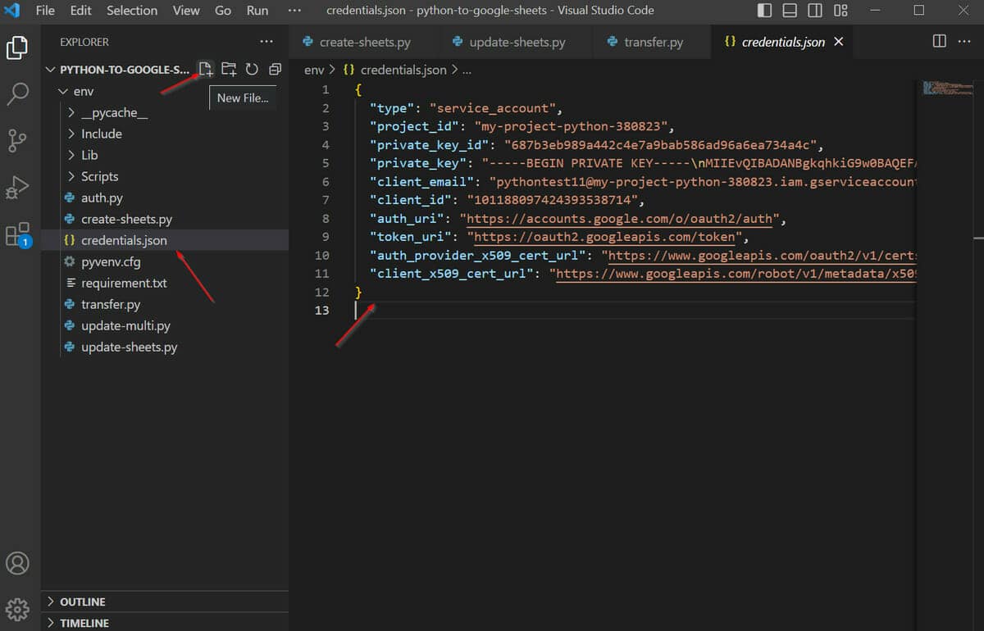984x631 pixels.
Task: Open the Manage gear icon
Action: pos(17,609)
